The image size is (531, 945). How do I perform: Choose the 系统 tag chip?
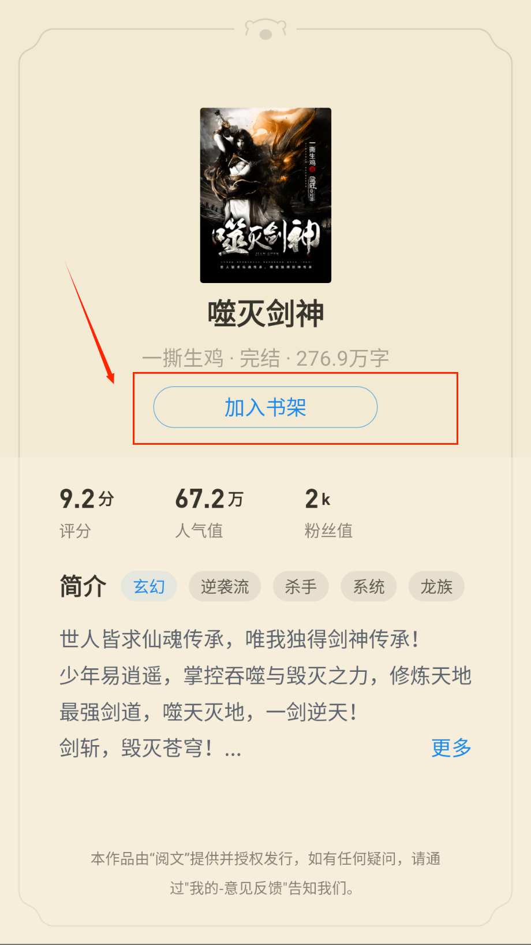(x=369, y=587)
